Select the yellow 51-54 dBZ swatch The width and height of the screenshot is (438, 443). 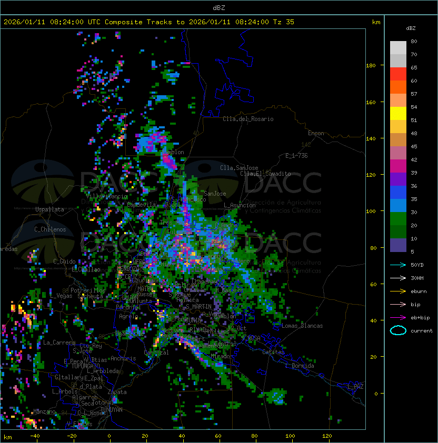tap(398, 113)
